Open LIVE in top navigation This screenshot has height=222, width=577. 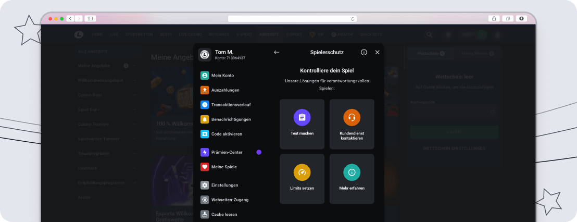pos(114,34)
